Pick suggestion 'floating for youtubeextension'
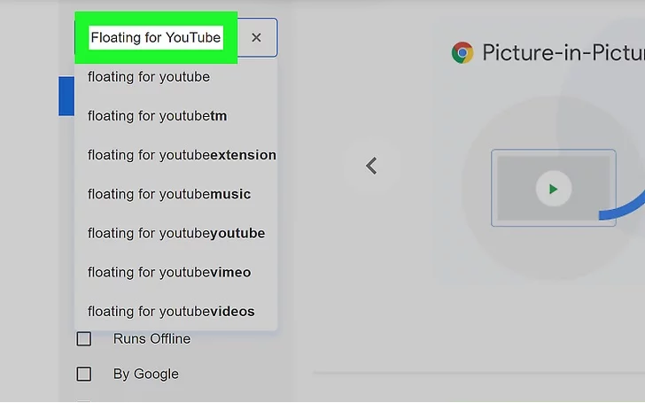 coord(176,155)
